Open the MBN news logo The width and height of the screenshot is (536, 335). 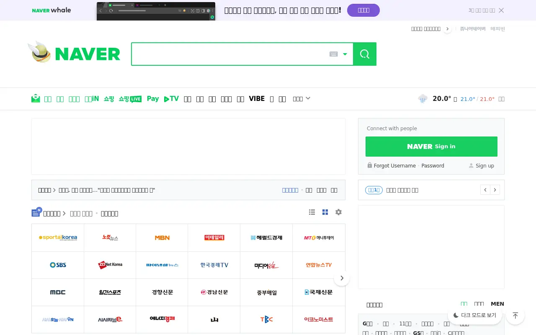point(162,238)
